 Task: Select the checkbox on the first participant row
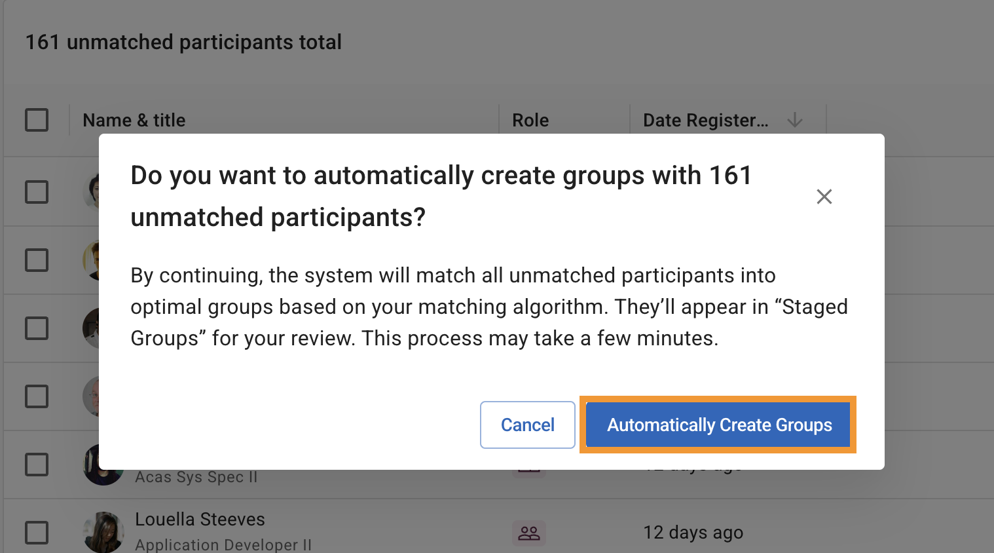(x=37, y=192)
